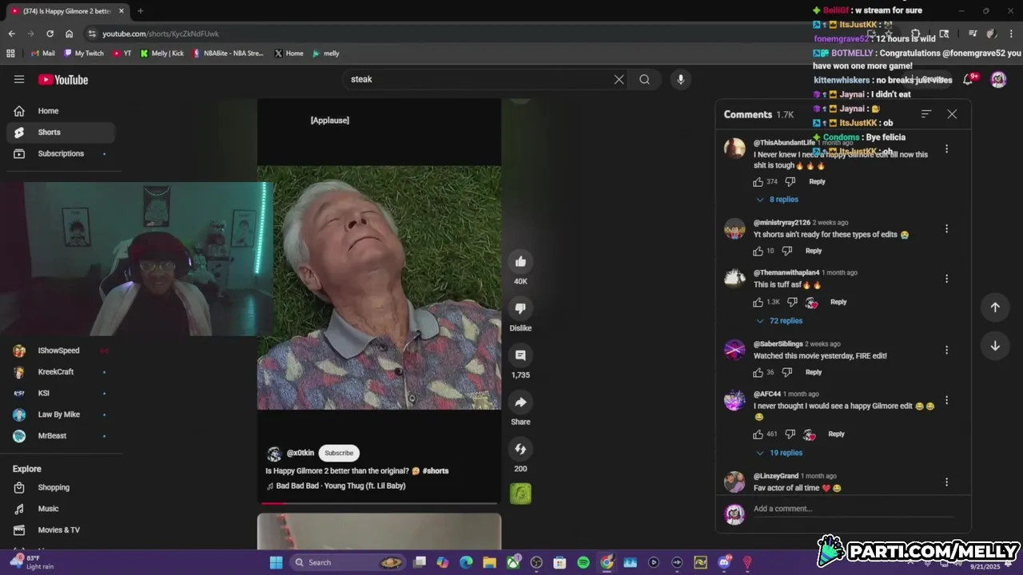Close the Comments panel
The height and width of the screenshot is (575, 1023).
click(952, 114)
